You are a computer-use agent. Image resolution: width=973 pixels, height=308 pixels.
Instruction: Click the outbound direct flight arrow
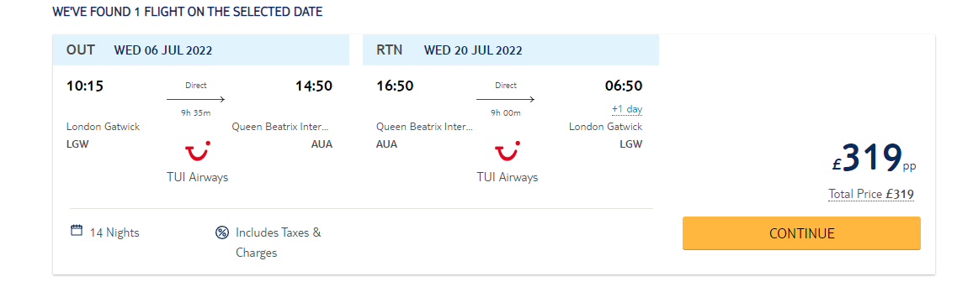click(x=195, y=99)
